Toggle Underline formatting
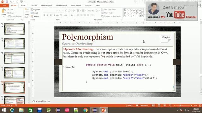The image size is (202, 113). coord(51,15)
